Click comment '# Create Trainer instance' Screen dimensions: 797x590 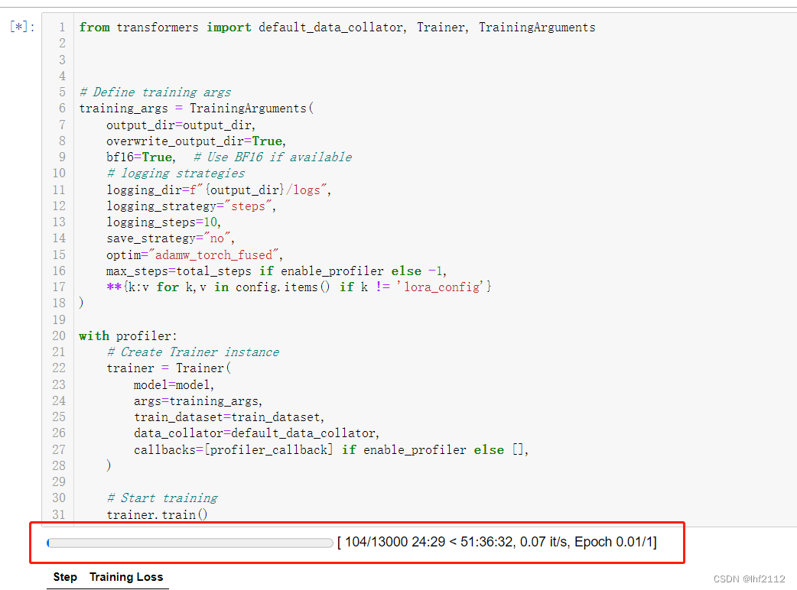(x=194, y=352)
